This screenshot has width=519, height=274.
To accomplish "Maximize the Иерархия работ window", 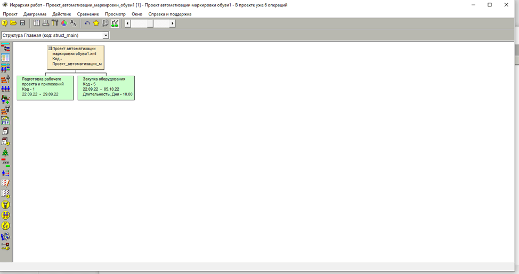I will click(x=490, y=5).
